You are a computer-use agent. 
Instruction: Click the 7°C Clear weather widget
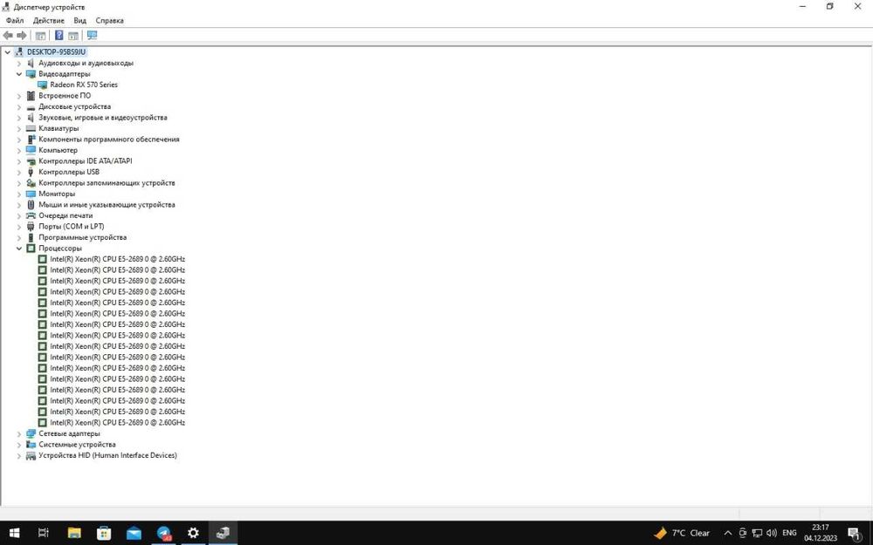[x=682, y=533]
